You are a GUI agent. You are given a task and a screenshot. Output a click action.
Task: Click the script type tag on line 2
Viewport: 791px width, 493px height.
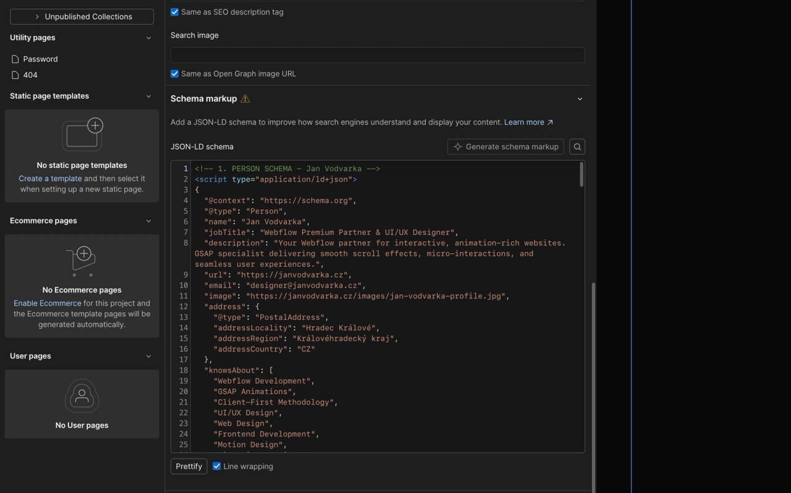pyautogui.click(x=276, y=179)
